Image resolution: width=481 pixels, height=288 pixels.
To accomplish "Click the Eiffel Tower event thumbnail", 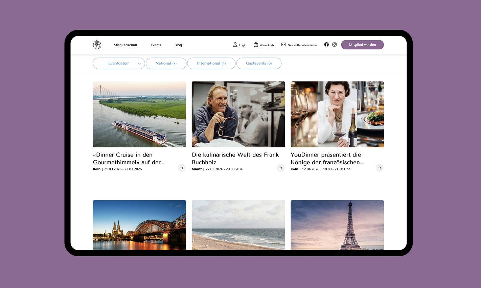I will pyautogui.click(x=337, y=225).
